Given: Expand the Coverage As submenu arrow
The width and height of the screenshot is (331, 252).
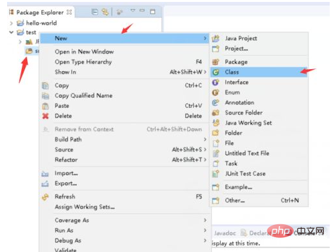Looking at the screenshot, I should [x=205, y=220].
